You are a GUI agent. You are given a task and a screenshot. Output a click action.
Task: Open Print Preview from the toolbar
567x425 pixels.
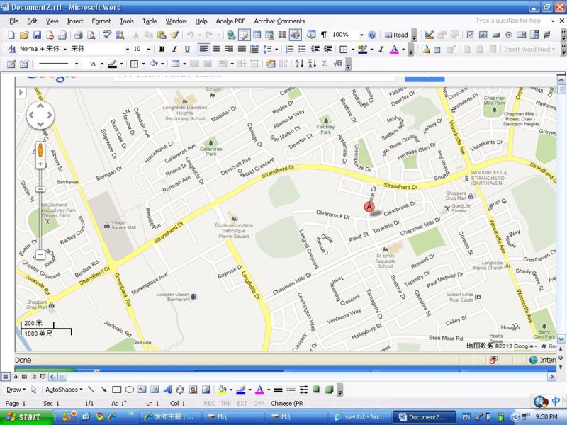tap(91, 35)
